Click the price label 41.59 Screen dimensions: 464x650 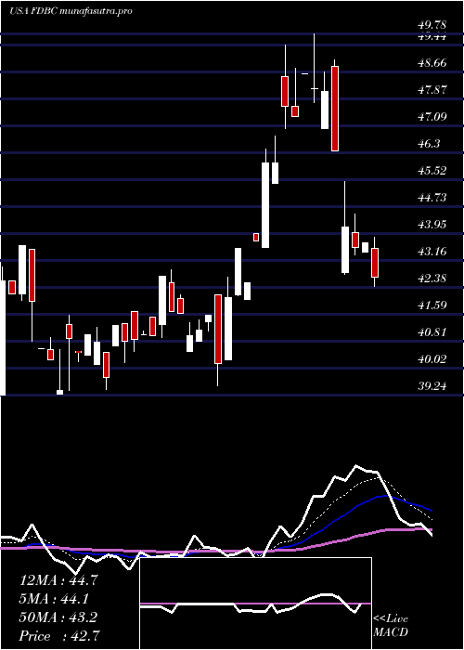(432, 305)
